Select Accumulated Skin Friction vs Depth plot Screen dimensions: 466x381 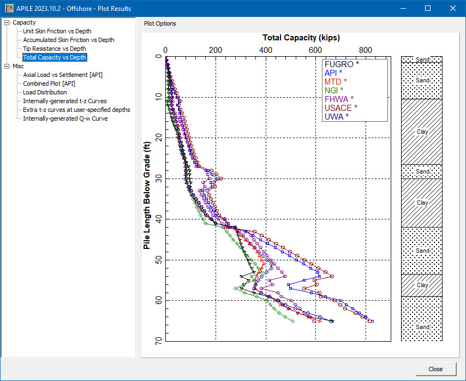tap(68, 40)
